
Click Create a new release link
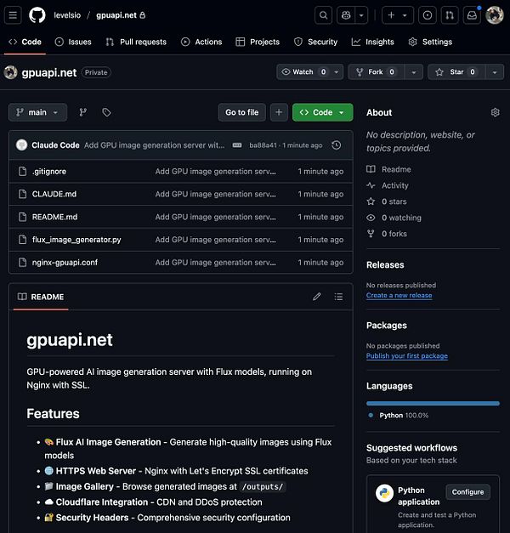coord(399,295)
